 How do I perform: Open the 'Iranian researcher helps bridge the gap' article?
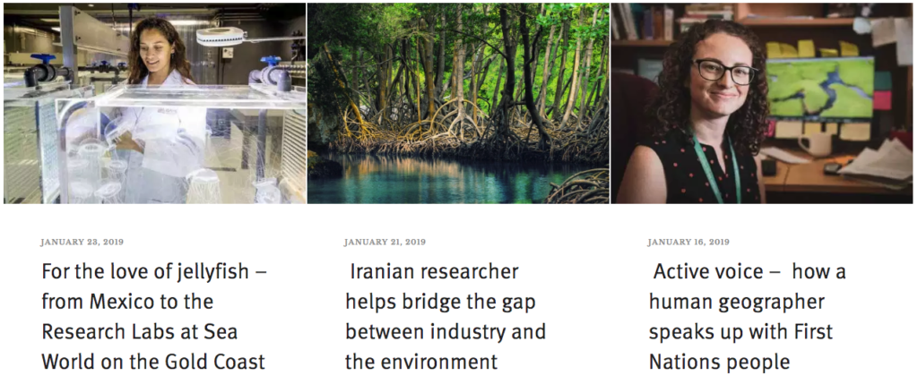pos(446,317)
